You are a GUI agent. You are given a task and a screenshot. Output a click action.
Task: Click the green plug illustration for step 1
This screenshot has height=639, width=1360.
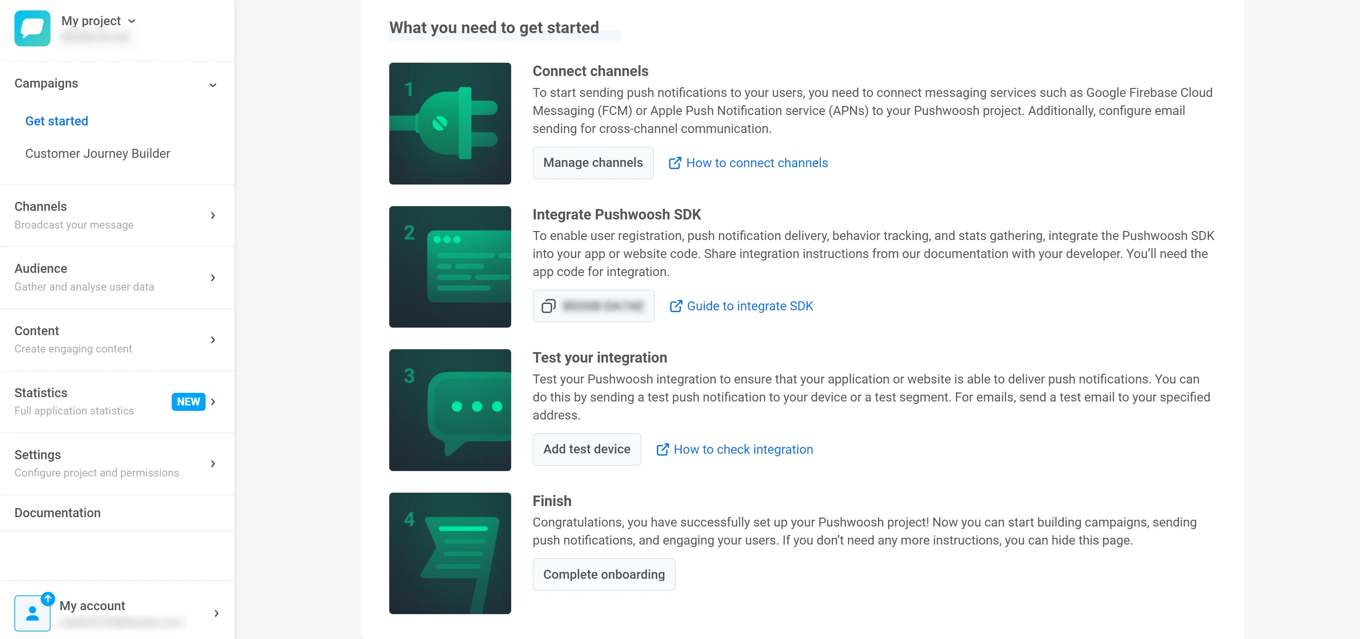450,124
